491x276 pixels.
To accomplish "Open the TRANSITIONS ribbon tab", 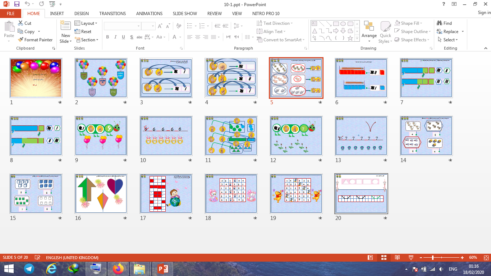I will (113, 14).
